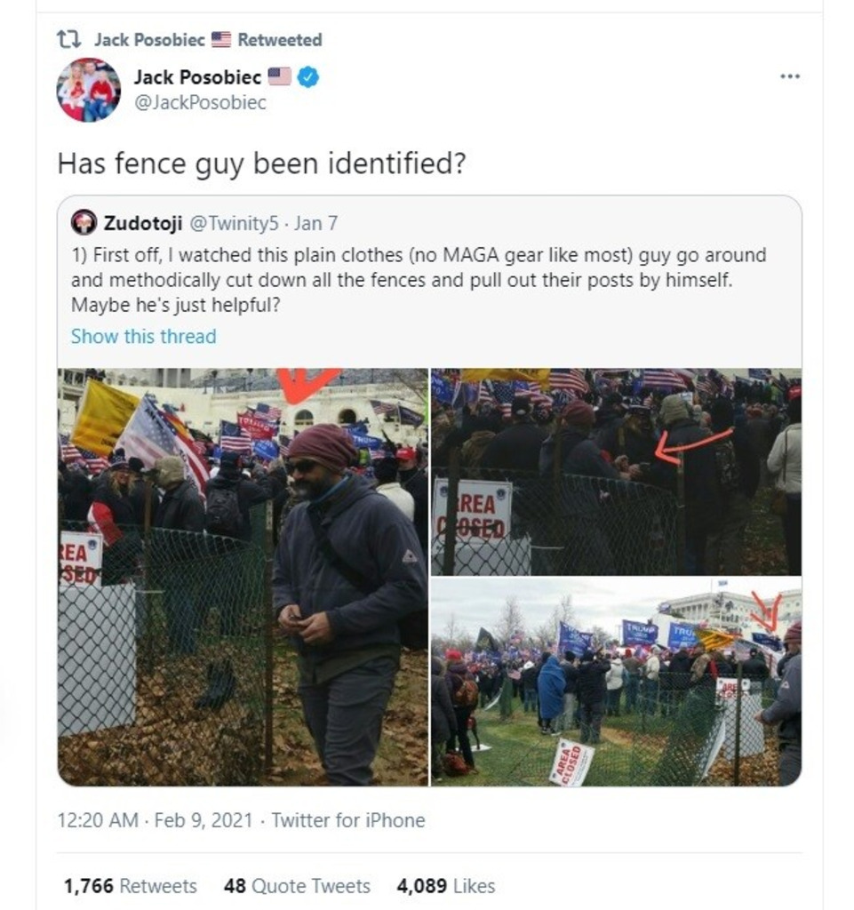Click the Jack Posobiec Retweeted label
This screenshot has width=854, height=910.
coord(208,39)
